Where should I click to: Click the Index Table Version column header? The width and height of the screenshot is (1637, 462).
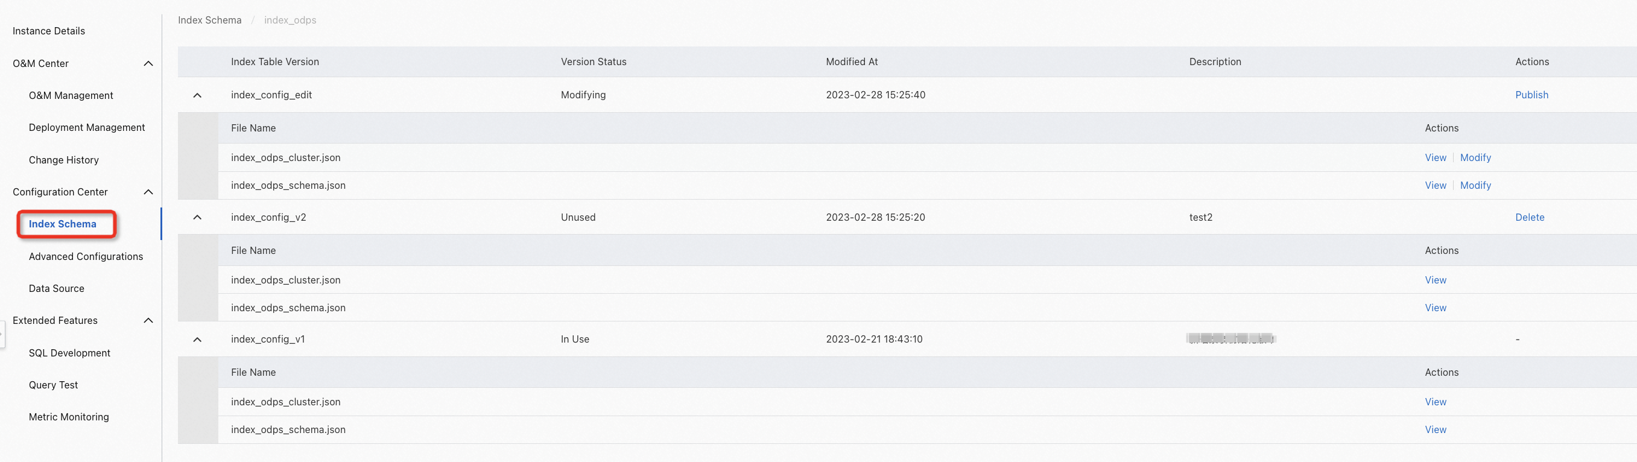[274, 62]
